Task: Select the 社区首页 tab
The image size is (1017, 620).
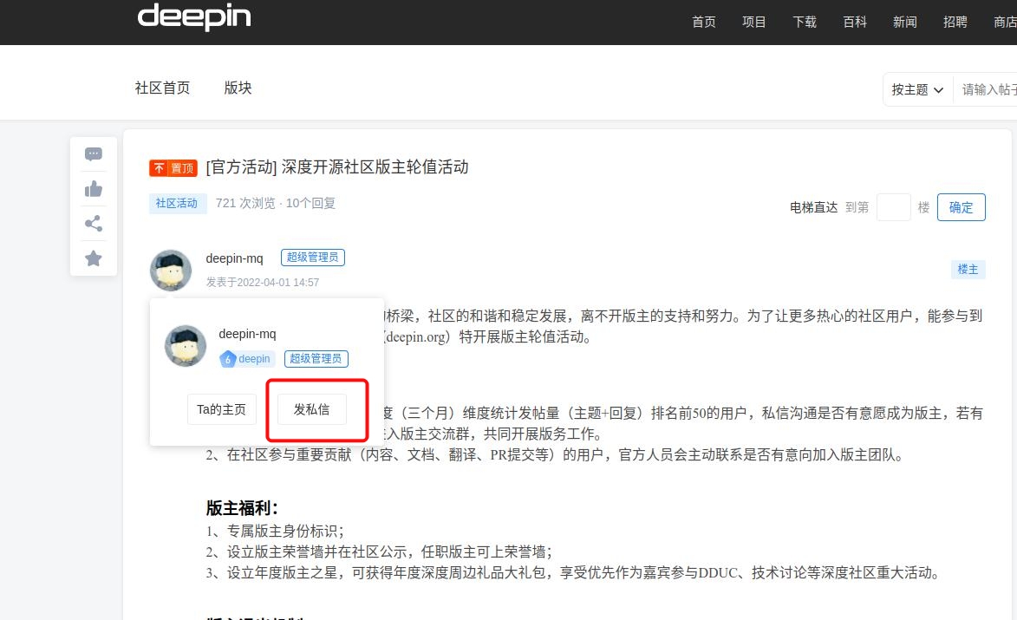Action: click(162, 88)
